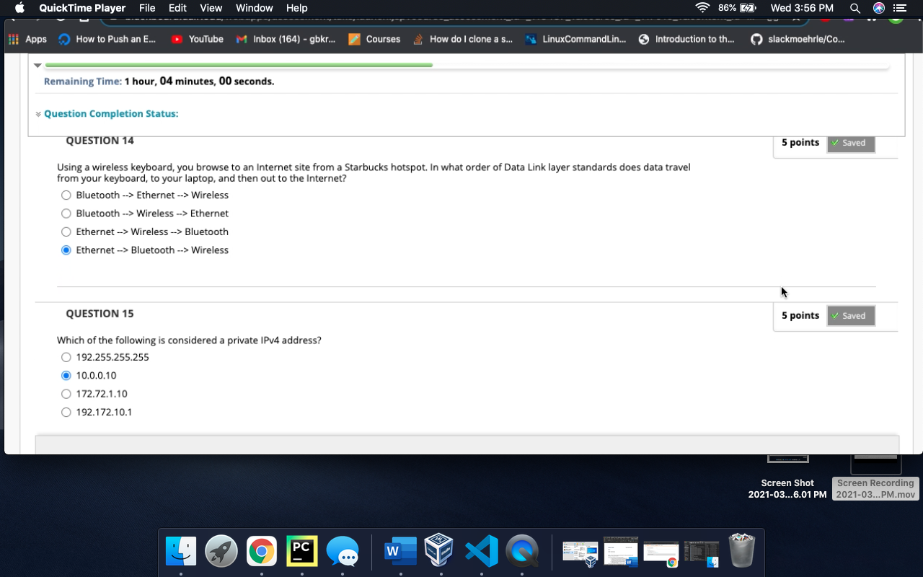Open the Trash in the dock
Viewport: 923px width, 577px height.
click(742, 552)
